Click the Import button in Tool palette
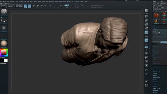Image resolution: width=167 pixels, height=94 pixels. 156,1
